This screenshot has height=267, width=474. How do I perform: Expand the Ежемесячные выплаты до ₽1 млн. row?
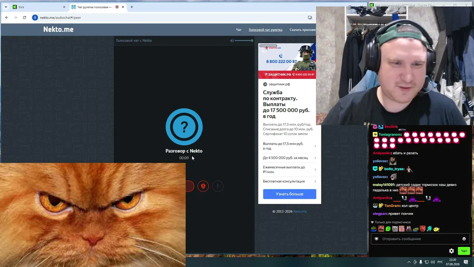point(290,169)
